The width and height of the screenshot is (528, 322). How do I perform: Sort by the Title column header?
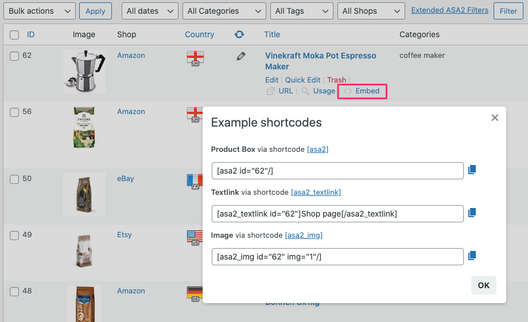tap(272, 34)
